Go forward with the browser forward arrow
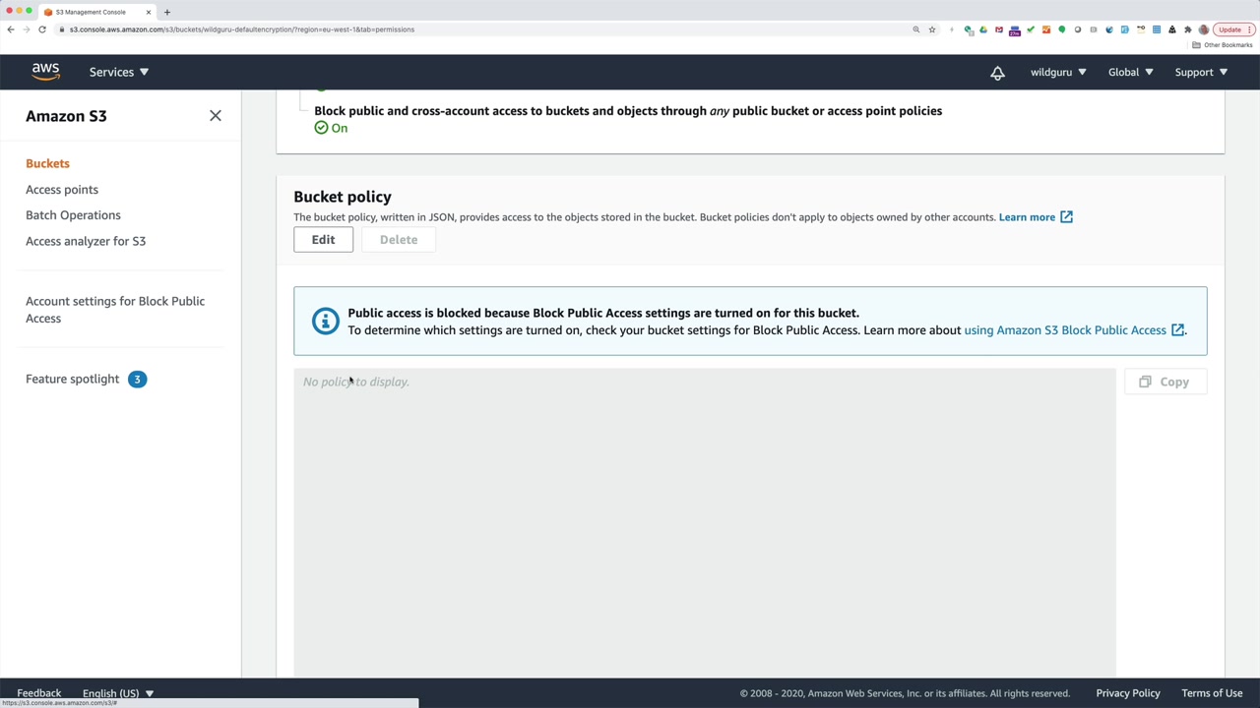 pos(27,29)
